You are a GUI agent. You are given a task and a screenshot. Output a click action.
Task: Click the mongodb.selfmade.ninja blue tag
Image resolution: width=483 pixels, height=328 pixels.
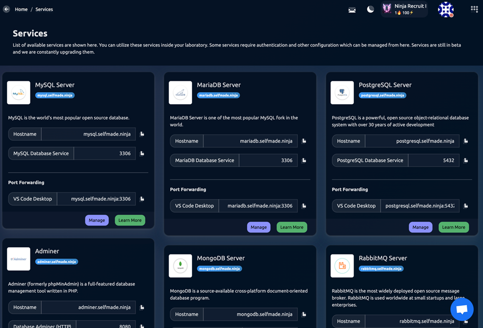[x=219, y=268]
